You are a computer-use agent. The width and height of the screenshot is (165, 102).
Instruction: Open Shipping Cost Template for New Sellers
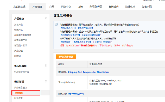[x=88, y=72]
